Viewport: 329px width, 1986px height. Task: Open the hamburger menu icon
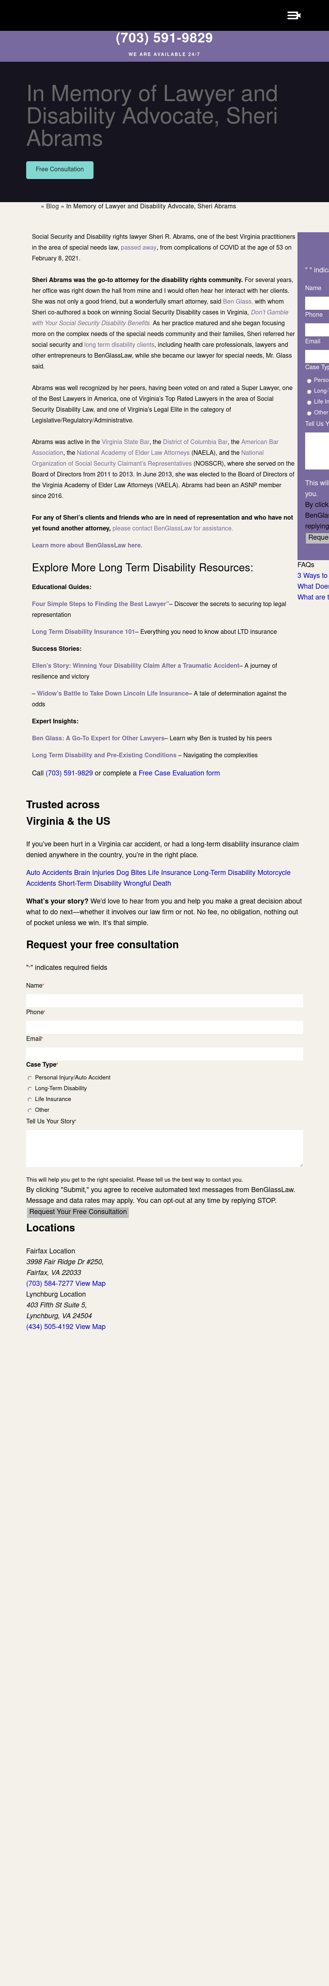(294, 15)
